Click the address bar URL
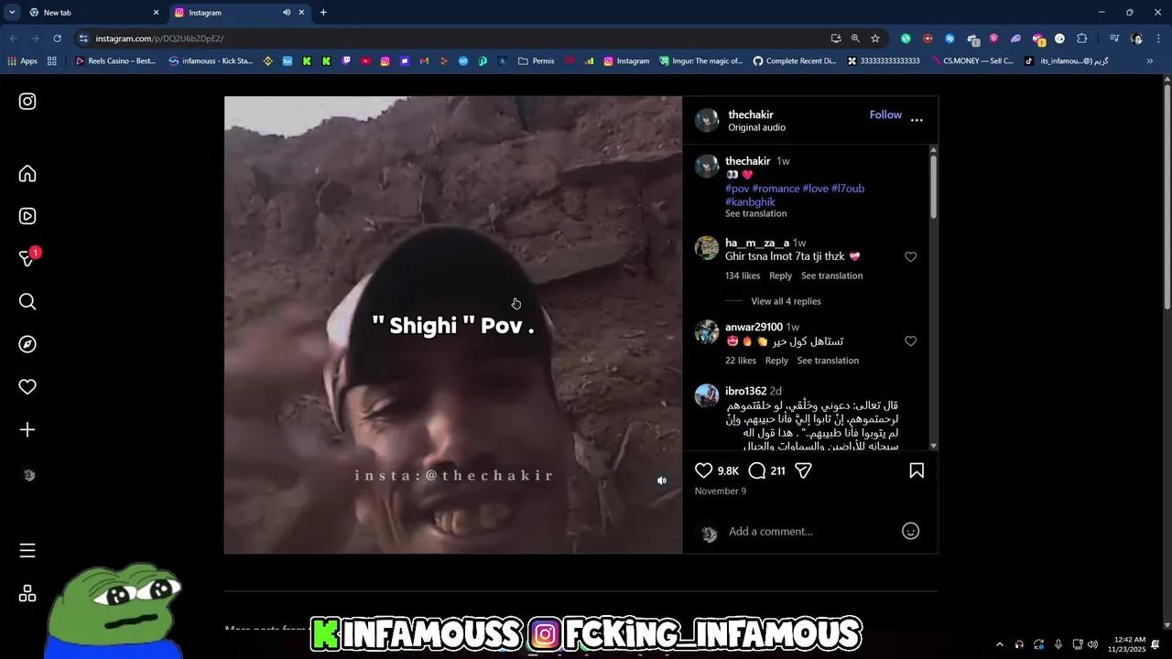This screenshot has height=659, width=1172. 159,38
